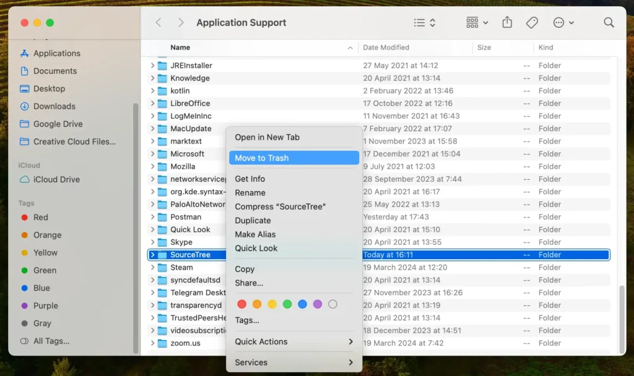Apply green tag color in context menu
634x376 pixels.
click(287, 304)
